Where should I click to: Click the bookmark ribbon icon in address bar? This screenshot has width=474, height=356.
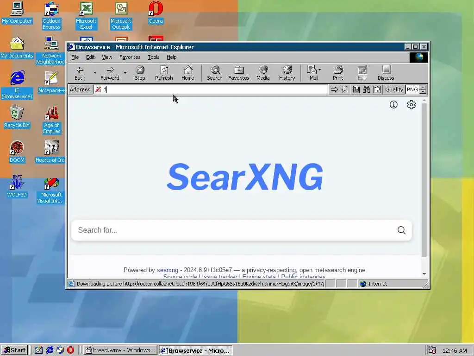(x=344, y=89)
